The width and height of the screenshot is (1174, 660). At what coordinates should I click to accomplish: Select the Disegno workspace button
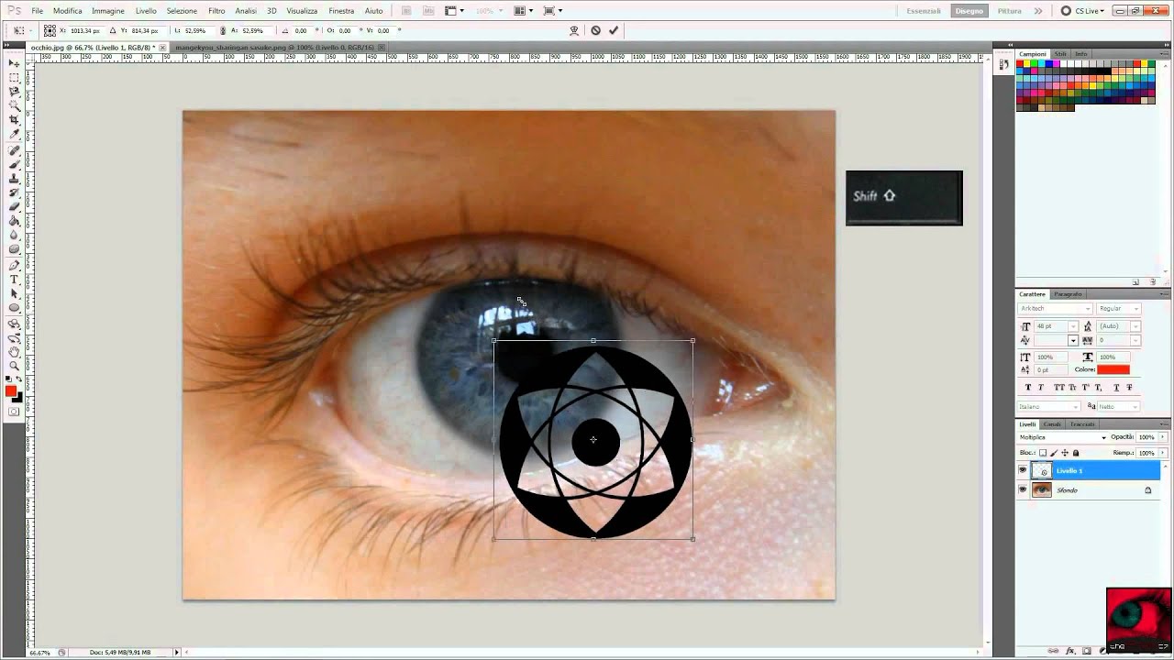pyautogui.click(x=969, y=11)
